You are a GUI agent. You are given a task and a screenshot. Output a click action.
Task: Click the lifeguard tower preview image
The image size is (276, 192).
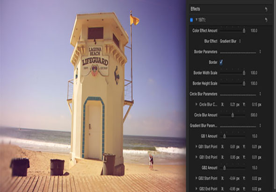click(x=93, y=96)
